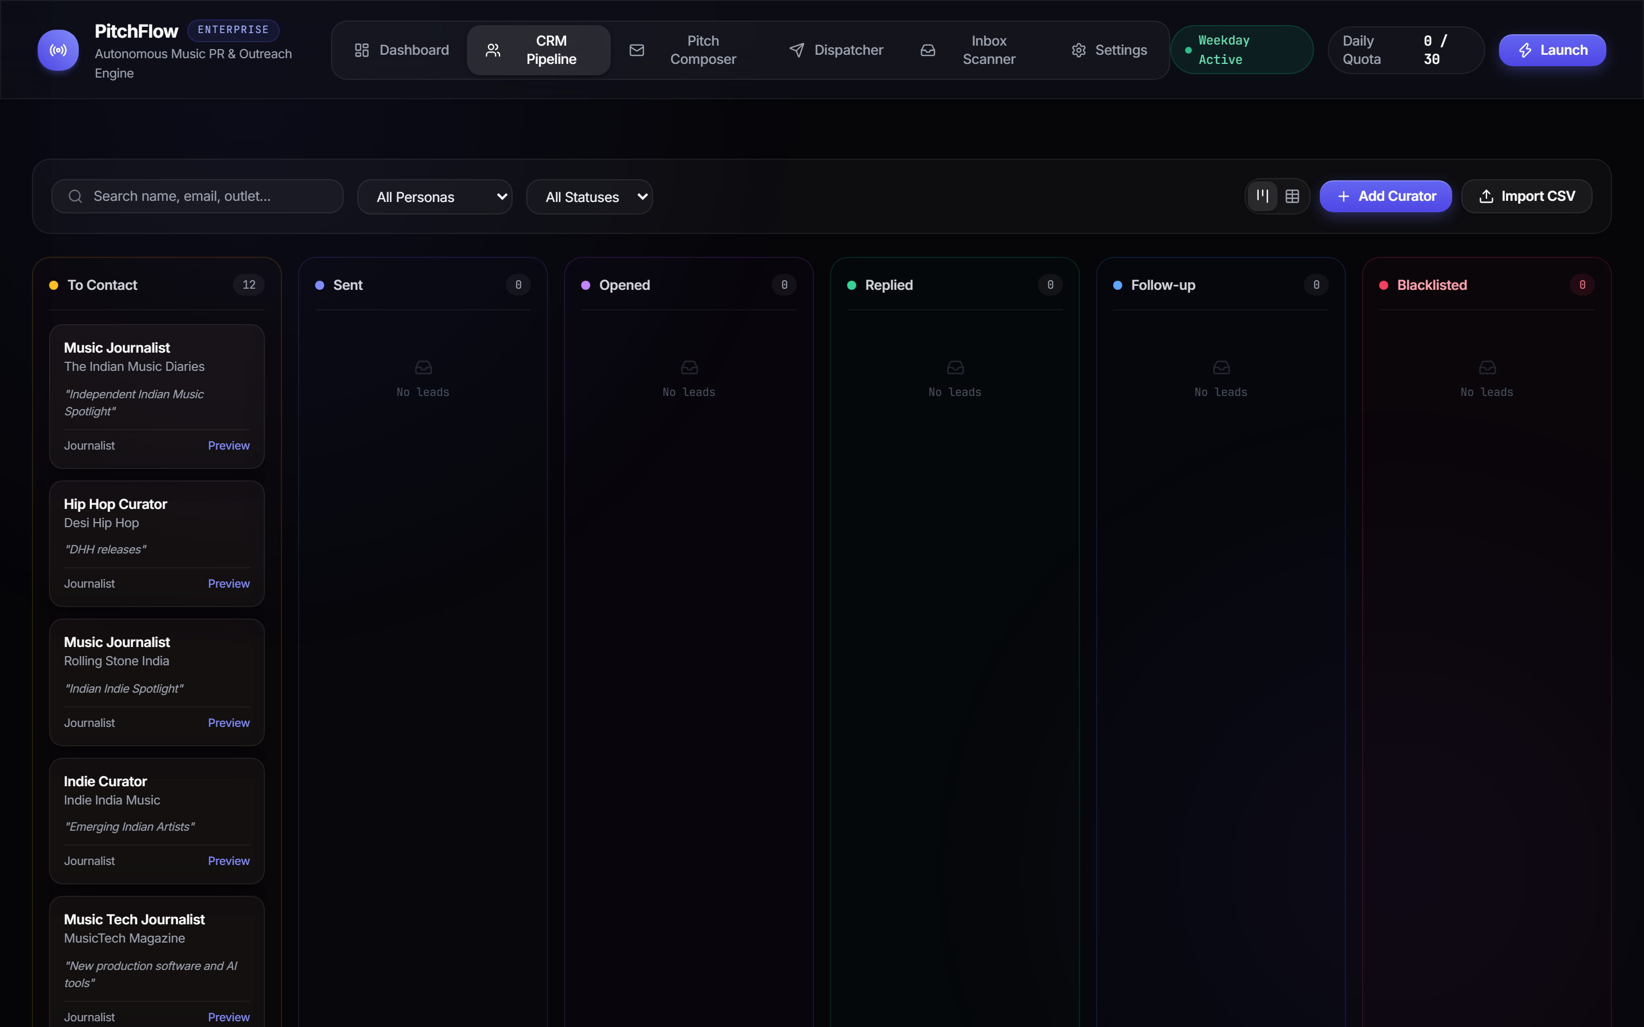Switch to kanban board view
Screen dimensions: 1644x1027
1262,196
